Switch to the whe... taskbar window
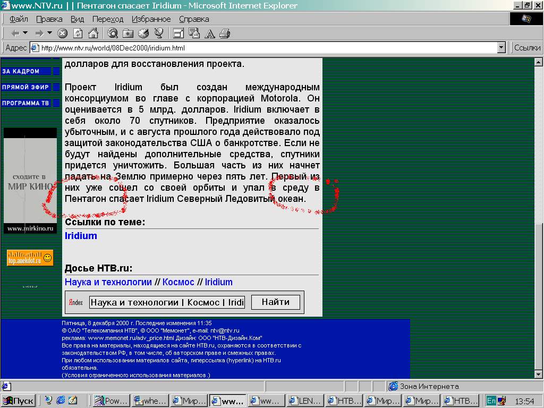This screenshot has height=408, width=544. pos(150,401)
